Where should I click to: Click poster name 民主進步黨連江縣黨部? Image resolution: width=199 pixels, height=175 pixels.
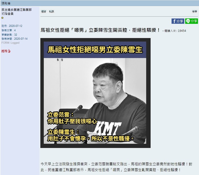tap(16, 10)
